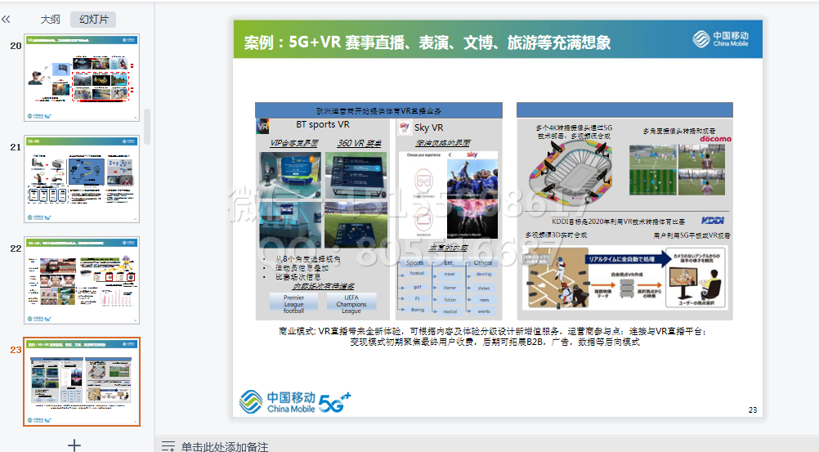
Task: Click the notes area 单击此处添加备注
Action: pyautogui.click(x=225, y=447)
